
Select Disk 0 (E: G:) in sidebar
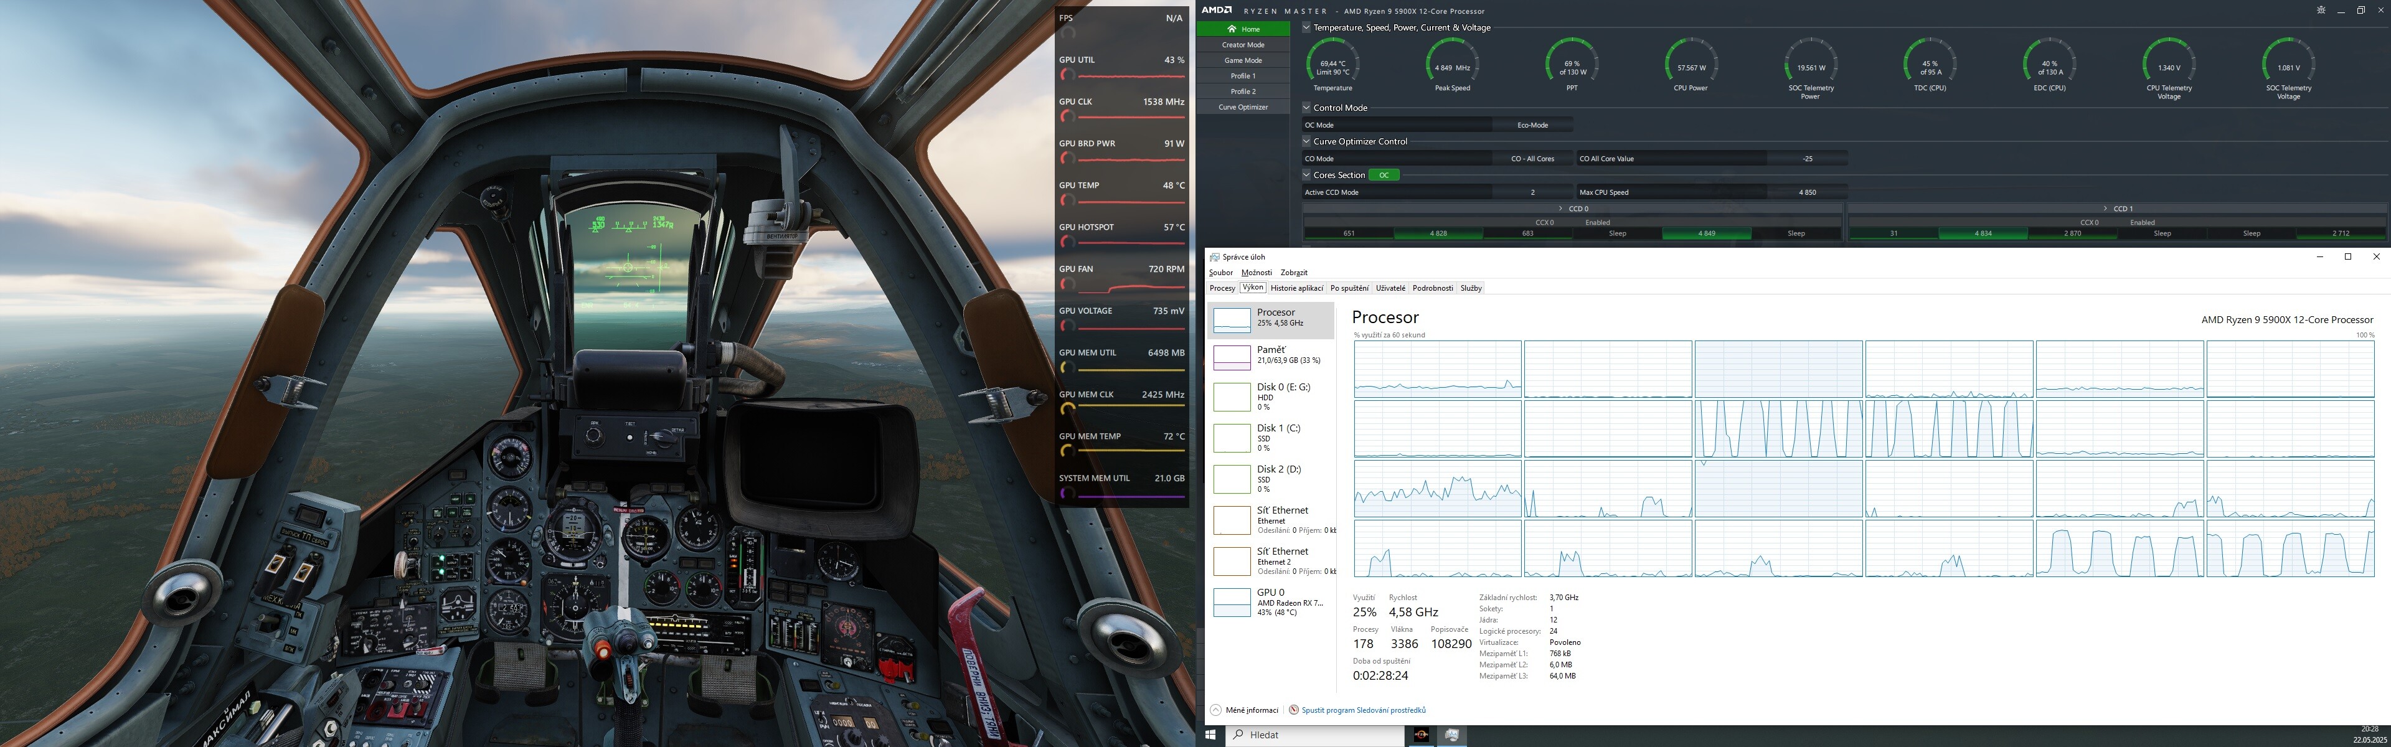click(1271, 397)
